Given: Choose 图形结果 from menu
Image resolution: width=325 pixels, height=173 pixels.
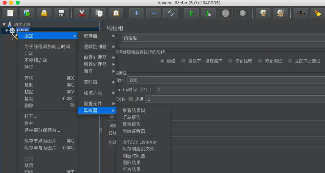Looking at the screenshot, I should point(143,163).
